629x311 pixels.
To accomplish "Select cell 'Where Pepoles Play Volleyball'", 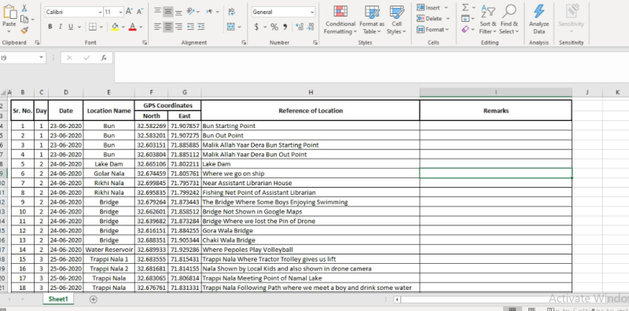I will click(x=311, y=250).
